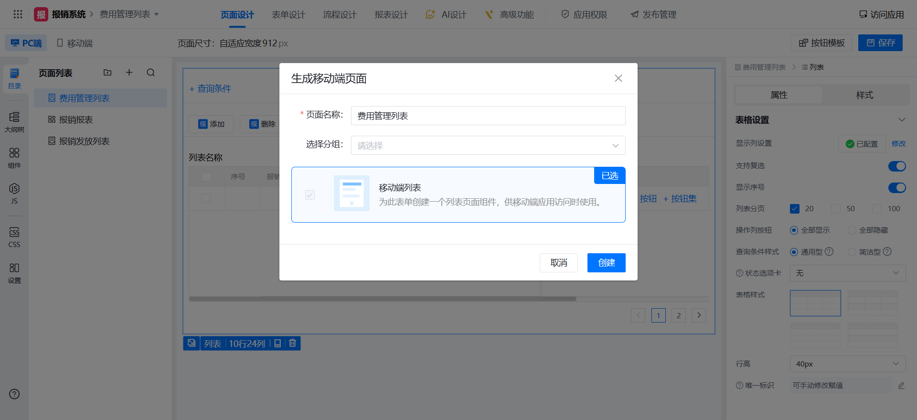This screenshot has width=917, height=420.
Task: Click the 页面名称 input field
Action: (488, 116)
